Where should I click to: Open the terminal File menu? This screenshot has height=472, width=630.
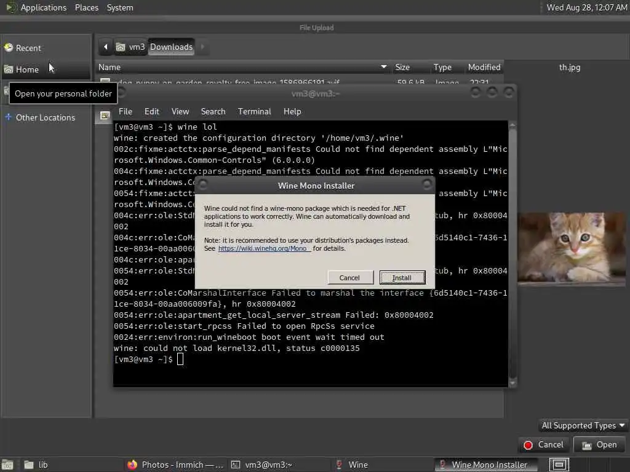[126, 112]
